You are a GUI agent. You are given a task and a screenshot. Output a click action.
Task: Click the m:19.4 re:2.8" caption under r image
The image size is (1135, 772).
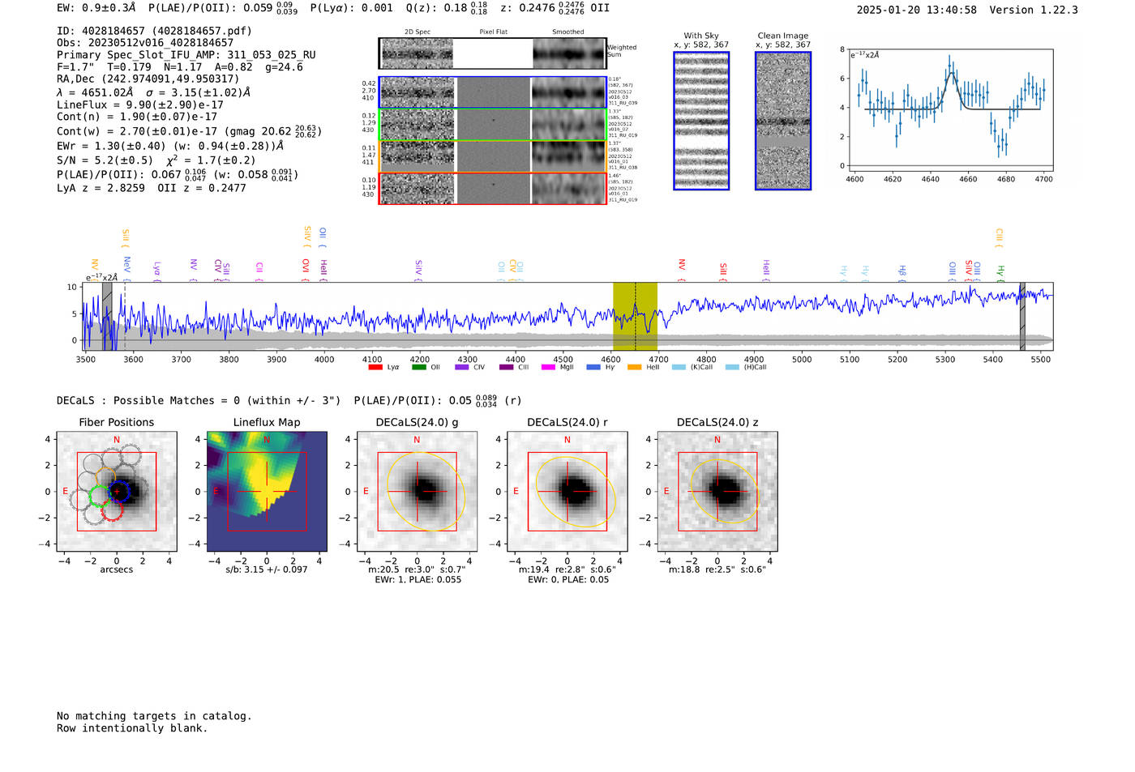pyautogui.click(x=567, y=569)
